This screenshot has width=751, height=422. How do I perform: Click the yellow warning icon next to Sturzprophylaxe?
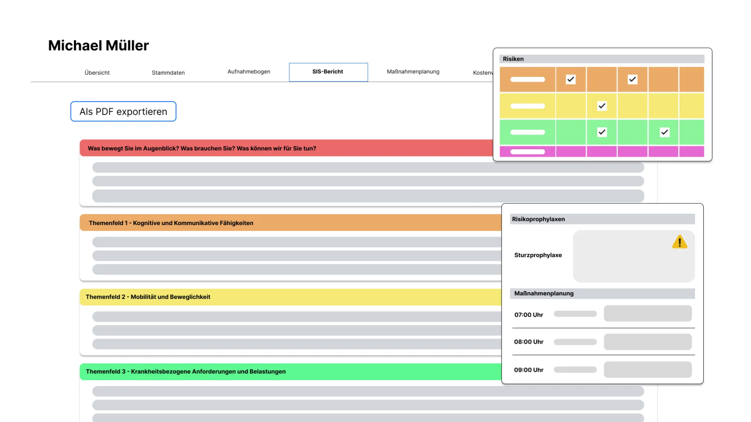(680, 242)
